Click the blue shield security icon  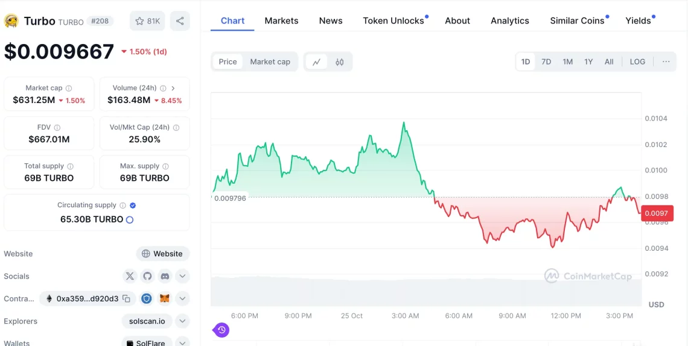[x=146, y=298]
